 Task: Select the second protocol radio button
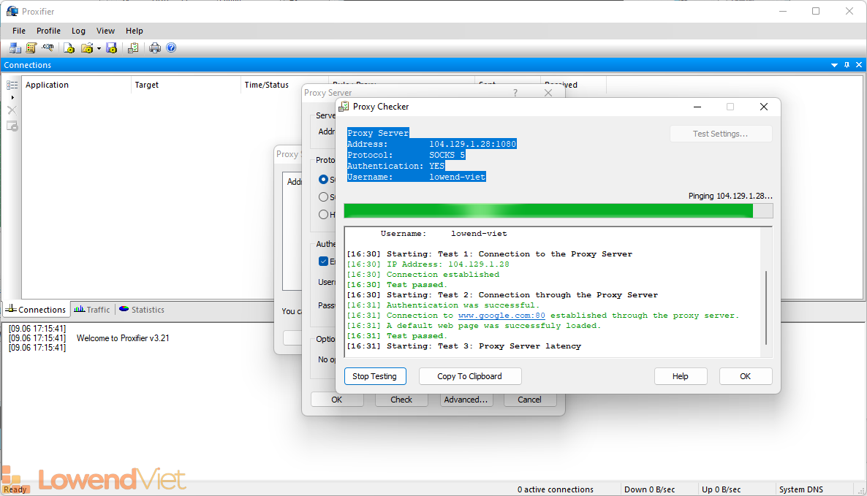click(323, 197)
